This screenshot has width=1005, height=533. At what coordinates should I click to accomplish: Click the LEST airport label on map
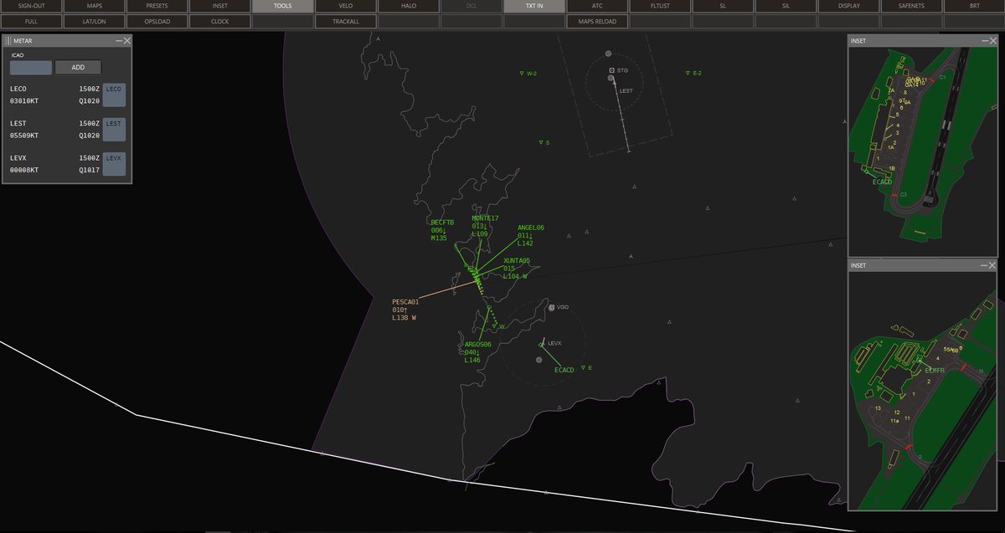[x=626, y=90]
